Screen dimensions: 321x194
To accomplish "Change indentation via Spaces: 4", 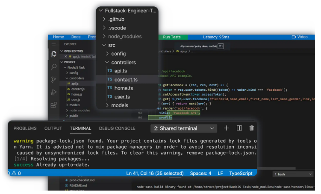I will pos(200,174).
